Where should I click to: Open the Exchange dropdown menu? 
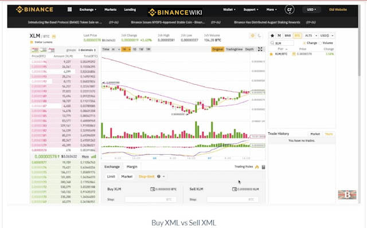(x=88, y=10)
